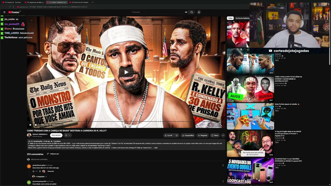Viewport: 331px width, 186px height.
Task: Enter fullscreen video mode
Action: [x=221, y=125]
